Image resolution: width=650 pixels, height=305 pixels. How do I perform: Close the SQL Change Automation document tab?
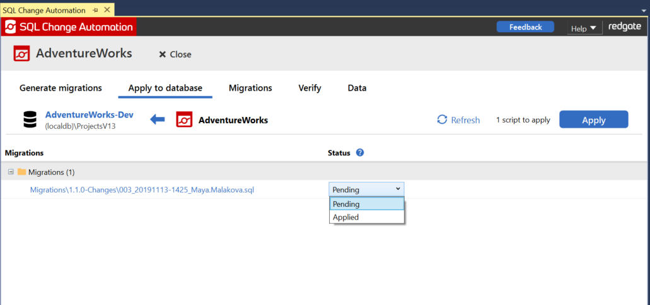[x=107, y=10]
